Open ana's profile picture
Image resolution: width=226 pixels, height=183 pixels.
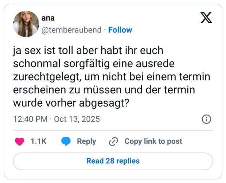point(26,24)
